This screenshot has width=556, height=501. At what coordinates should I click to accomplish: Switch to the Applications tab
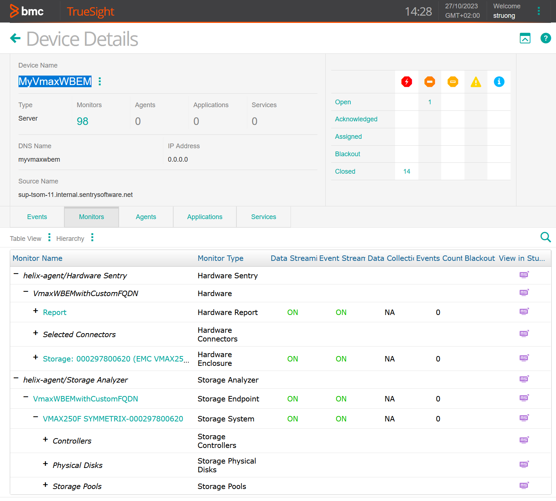tap(205, 217)
